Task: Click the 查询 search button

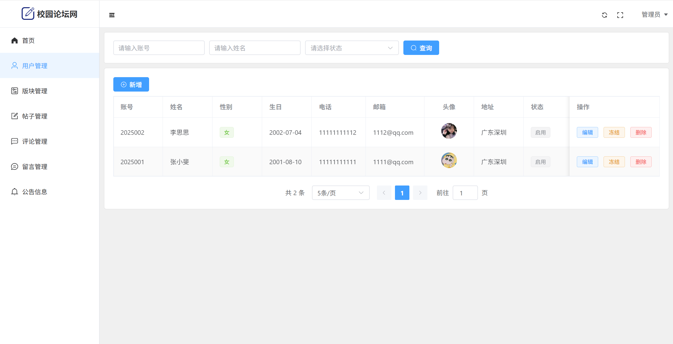Action: pyautogui.click(x=421, y=48)
